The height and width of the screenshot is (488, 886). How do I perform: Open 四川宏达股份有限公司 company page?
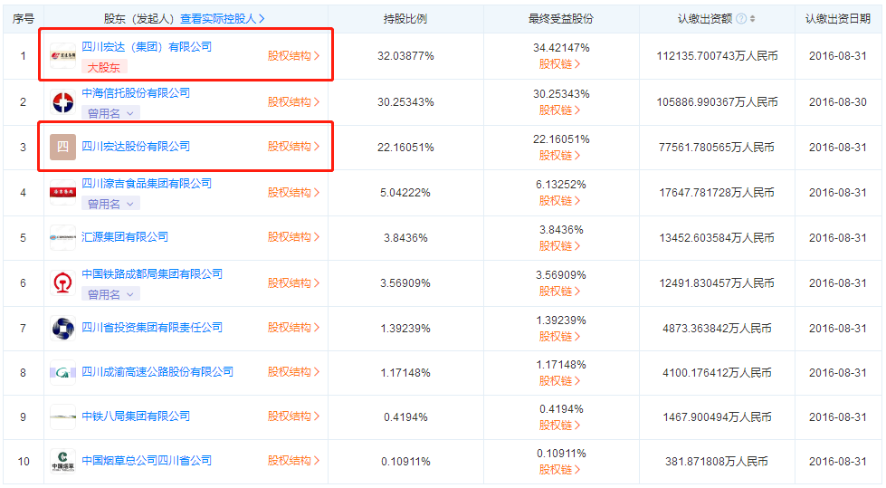(136, 146)
